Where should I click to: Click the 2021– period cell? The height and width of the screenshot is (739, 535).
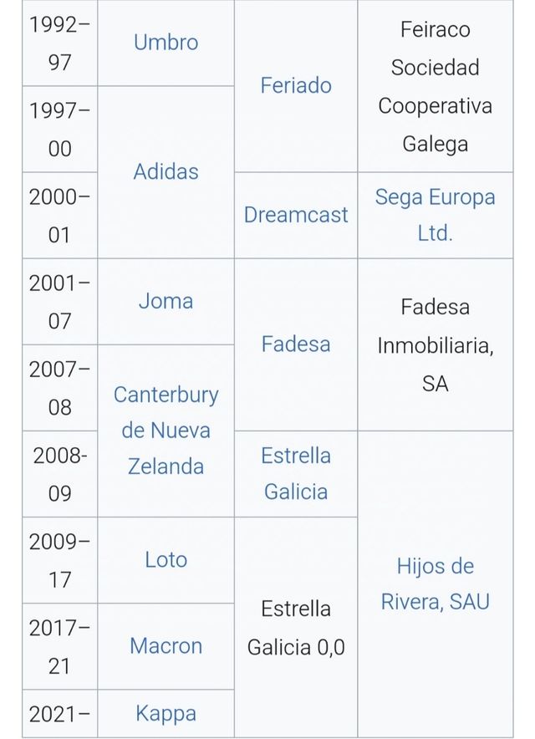click(59, 713)
